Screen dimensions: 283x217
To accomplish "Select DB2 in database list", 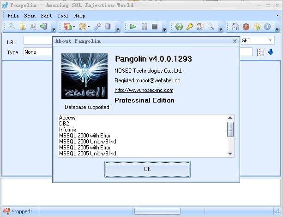I will (x=64, y=124).
